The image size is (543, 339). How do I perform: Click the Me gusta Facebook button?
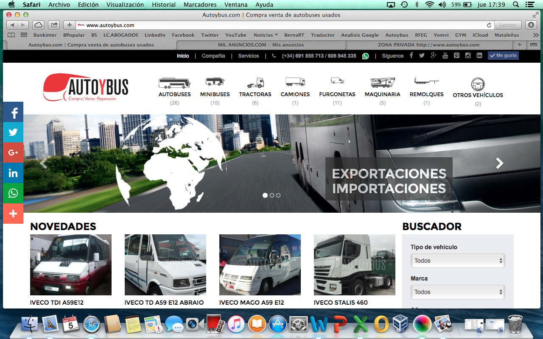(503, 56)
